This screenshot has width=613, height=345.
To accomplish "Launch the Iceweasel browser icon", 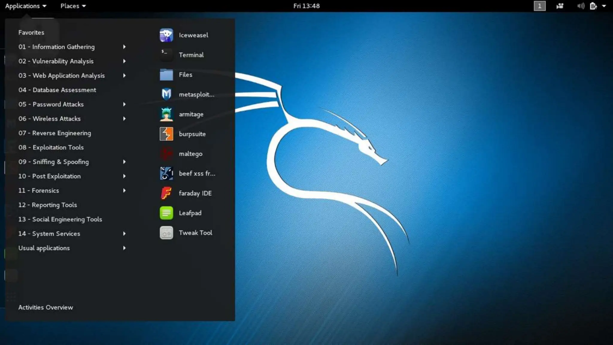I will [x=166, y=35].
